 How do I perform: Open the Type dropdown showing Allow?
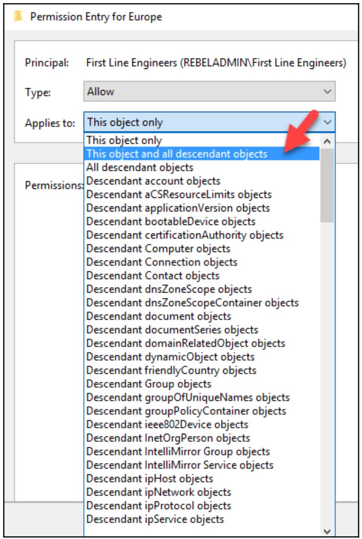(x=209, y=91)
